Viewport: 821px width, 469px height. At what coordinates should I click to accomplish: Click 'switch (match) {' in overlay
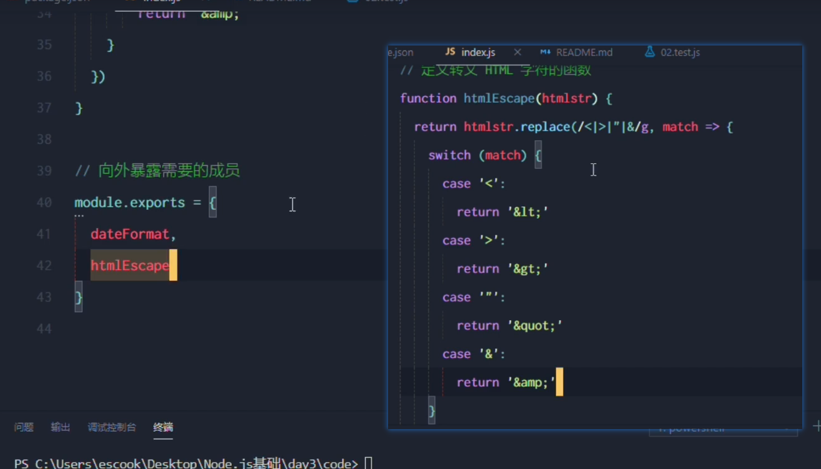[x=485, y=155]
